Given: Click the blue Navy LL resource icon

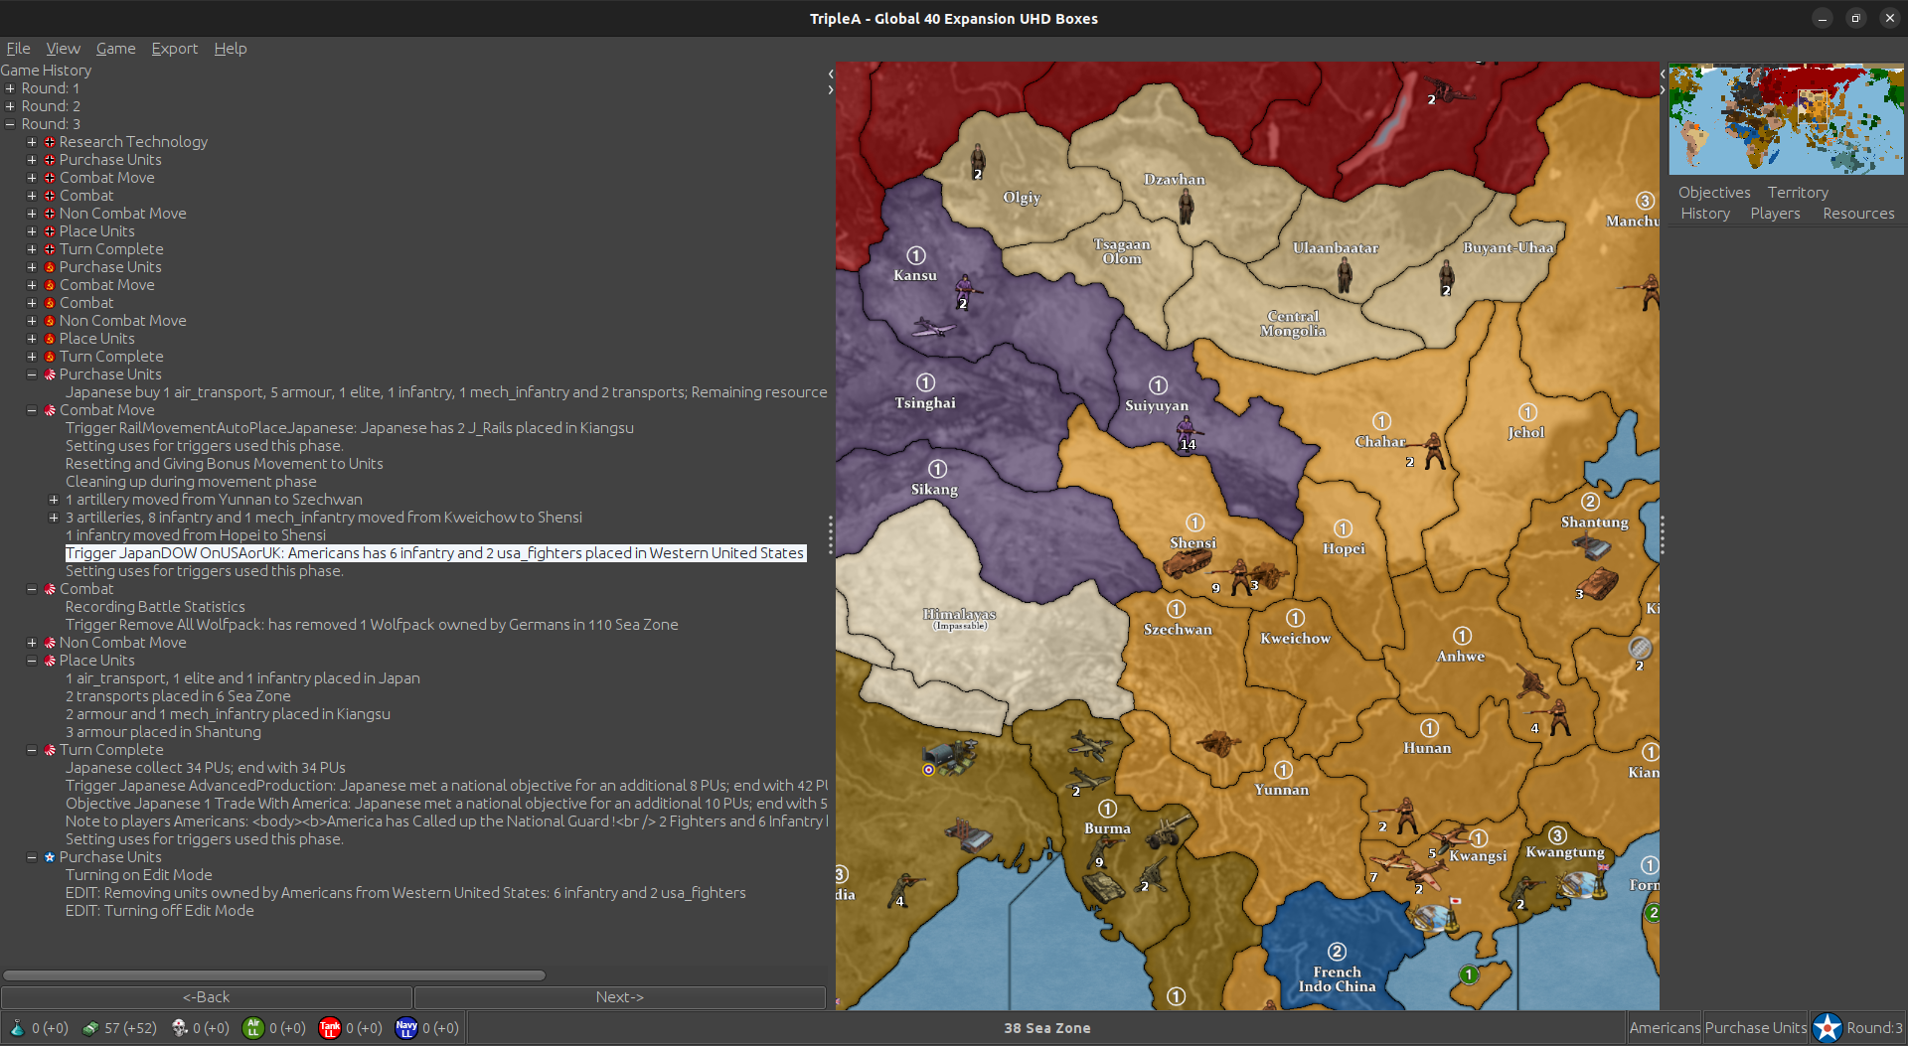Looking at the screenshot, I should (x=406, y=1028).
